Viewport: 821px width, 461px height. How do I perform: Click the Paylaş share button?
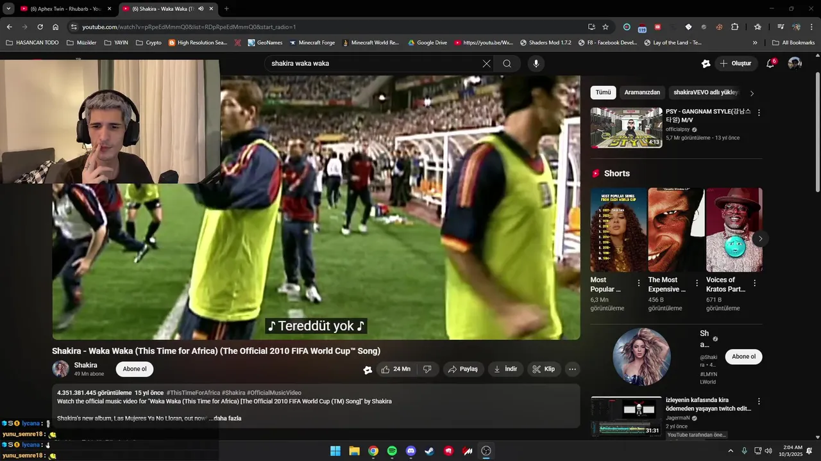pyautogui.click(x=463, y=369)
